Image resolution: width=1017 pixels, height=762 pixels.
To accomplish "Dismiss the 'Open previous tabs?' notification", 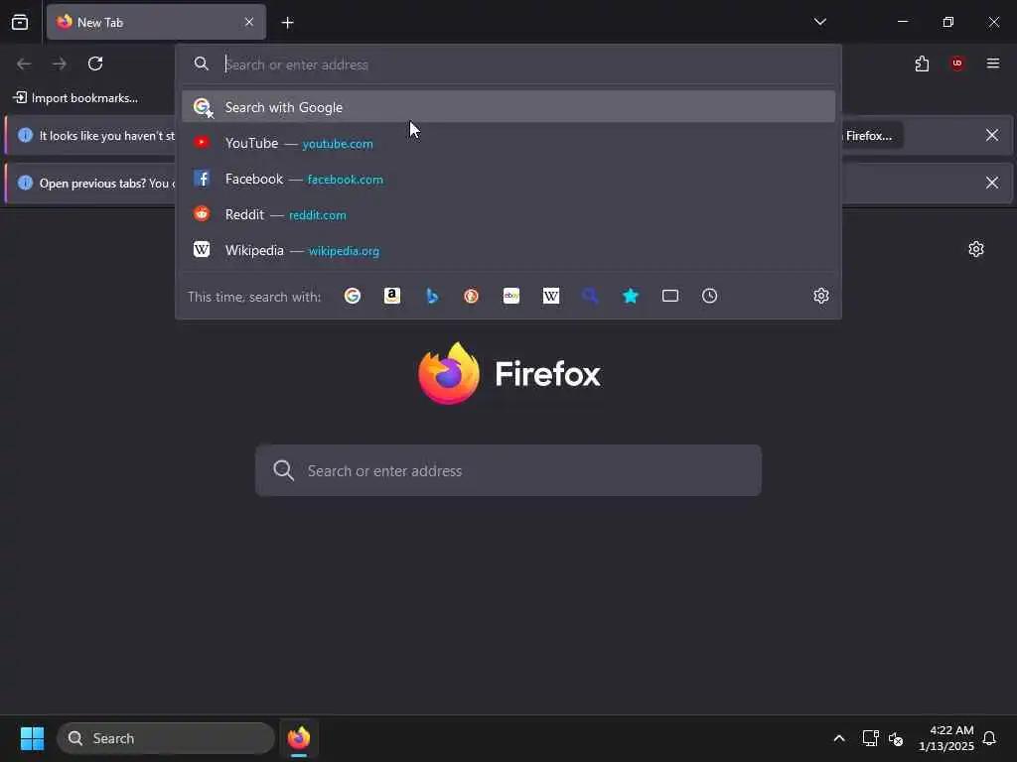I will click(x=992, y=183).
